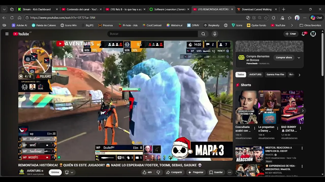The height and width of the screenshot is (182, 325).
Task: Select the Todos filter chip
Action: [x=241, y=75]
